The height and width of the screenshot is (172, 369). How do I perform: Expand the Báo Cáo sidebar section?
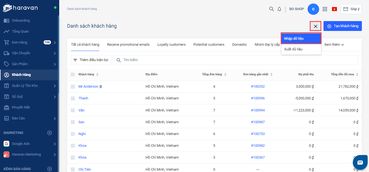[55, 119]
